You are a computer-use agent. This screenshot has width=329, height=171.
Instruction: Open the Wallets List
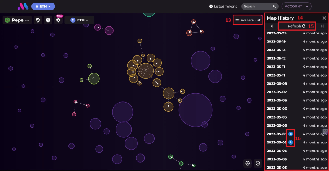[x=248, y=20]
